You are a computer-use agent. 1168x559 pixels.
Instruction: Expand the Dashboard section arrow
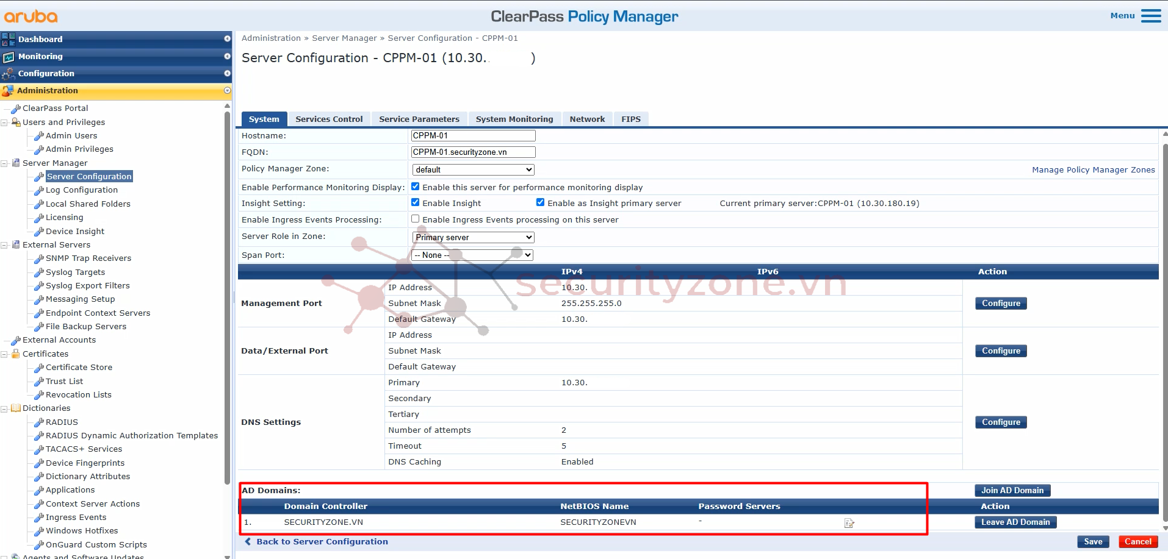(227, 39)
